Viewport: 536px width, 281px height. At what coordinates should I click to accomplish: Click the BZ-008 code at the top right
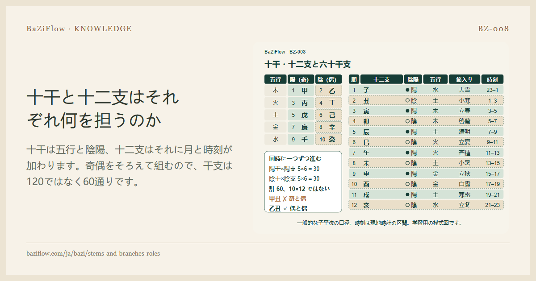pos(494,29)
